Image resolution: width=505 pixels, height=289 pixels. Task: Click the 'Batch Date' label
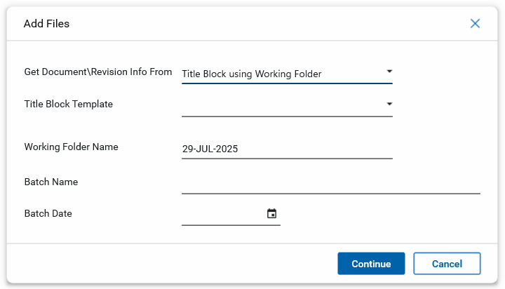[x=48, y=213]
